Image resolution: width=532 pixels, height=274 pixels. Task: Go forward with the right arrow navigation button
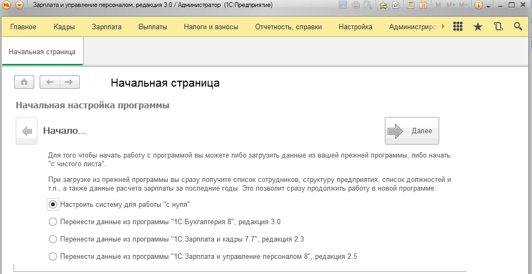[69, 82]
